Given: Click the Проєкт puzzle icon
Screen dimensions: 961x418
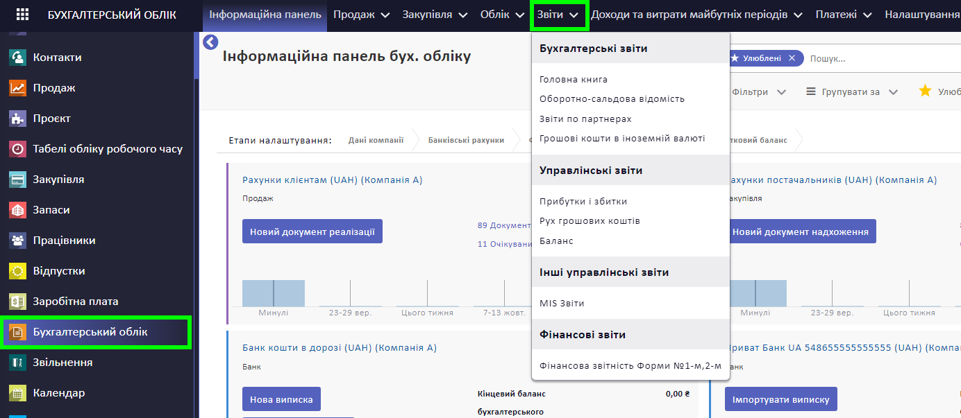Looking at the screenshot, I should click(18, 119).
